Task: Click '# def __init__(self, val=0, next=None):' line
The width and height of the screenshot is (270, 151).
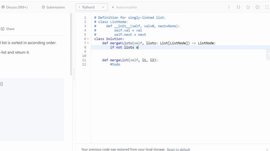Action: tap(137, 26)
